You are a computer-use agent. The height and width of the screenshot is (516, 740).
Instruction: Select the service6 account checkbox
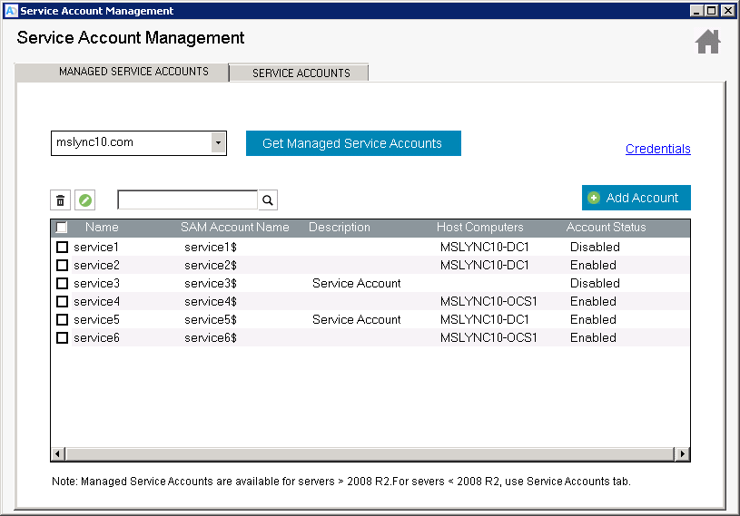pyautogui.click(x=62, y=337)
